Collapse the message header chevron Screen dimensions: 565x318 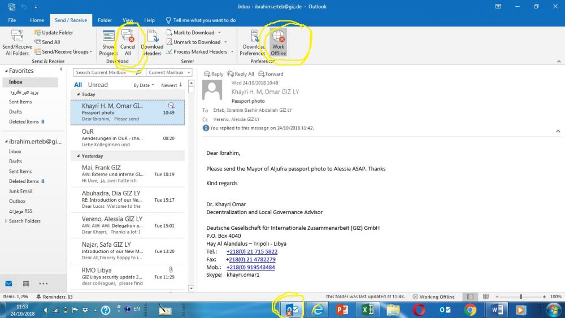pos(558,131)
